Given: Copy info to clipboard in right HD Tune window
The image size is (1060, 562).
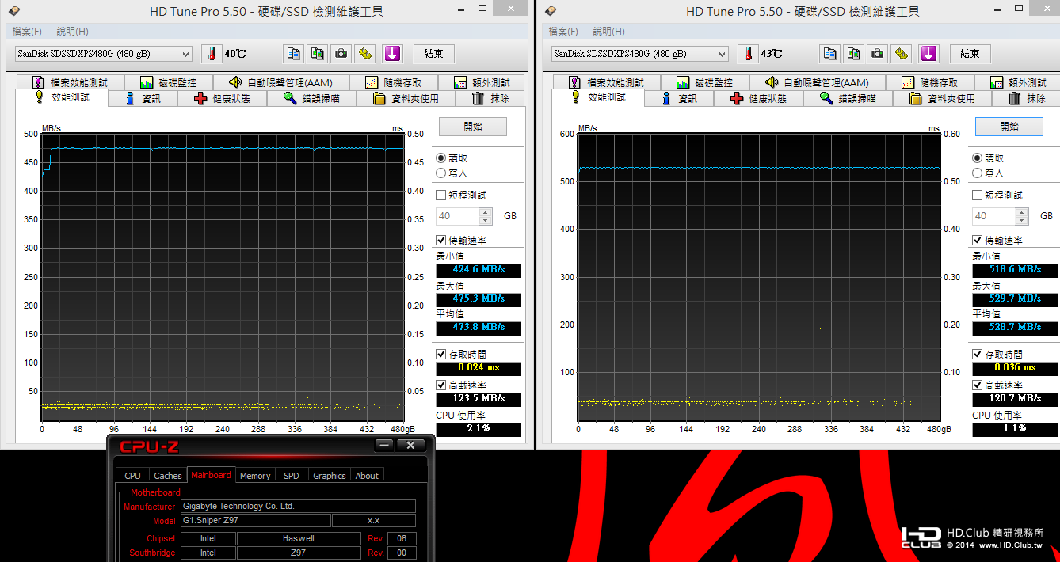Looking at the screenshot, I should click(830, 54).
